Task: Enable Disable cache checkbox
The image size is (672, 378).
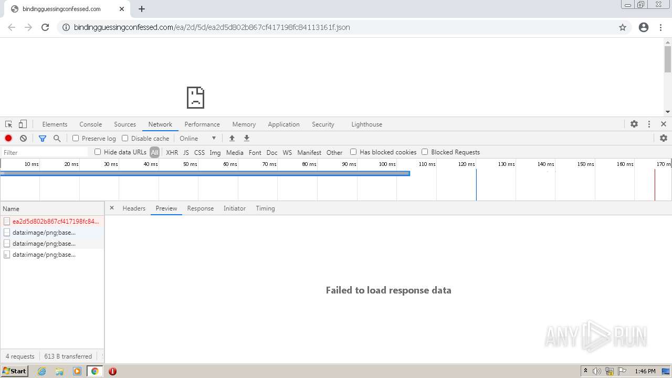Action: point(125,138)
